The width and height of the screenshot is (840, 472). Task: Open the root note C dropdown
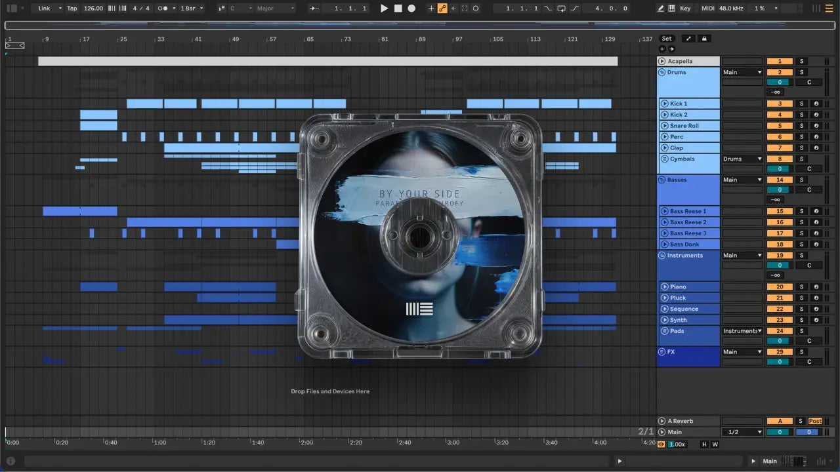pyautogui.click(x=240, y=9)
